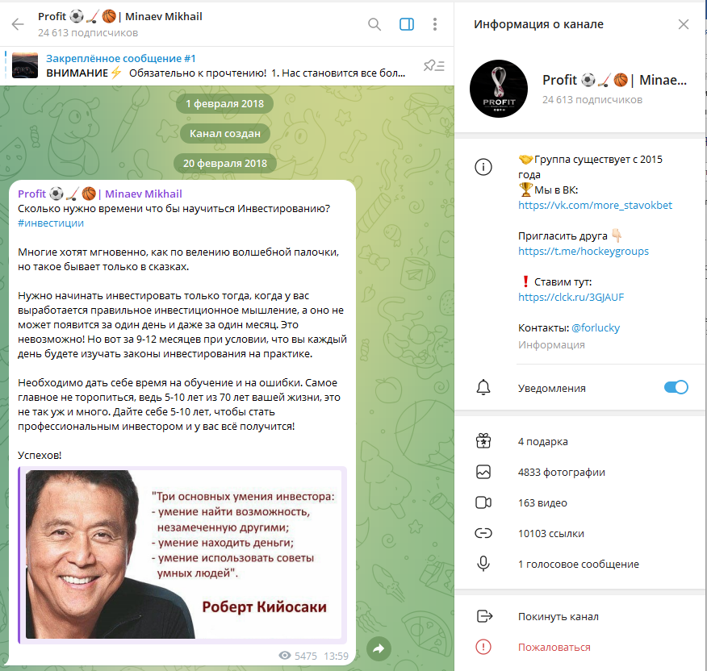Toggle the side panel layout icon
The width and height of the screenshot is (707, 671).
[407, 24]
